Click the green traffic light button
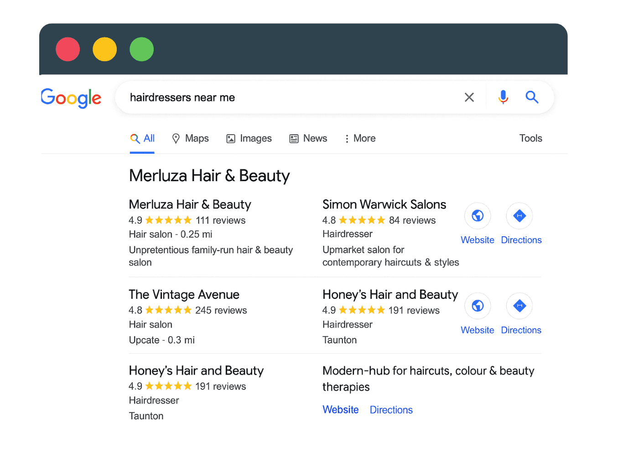Screen dimensions: 623x469 pyautogui.click(x=141, y=49)
